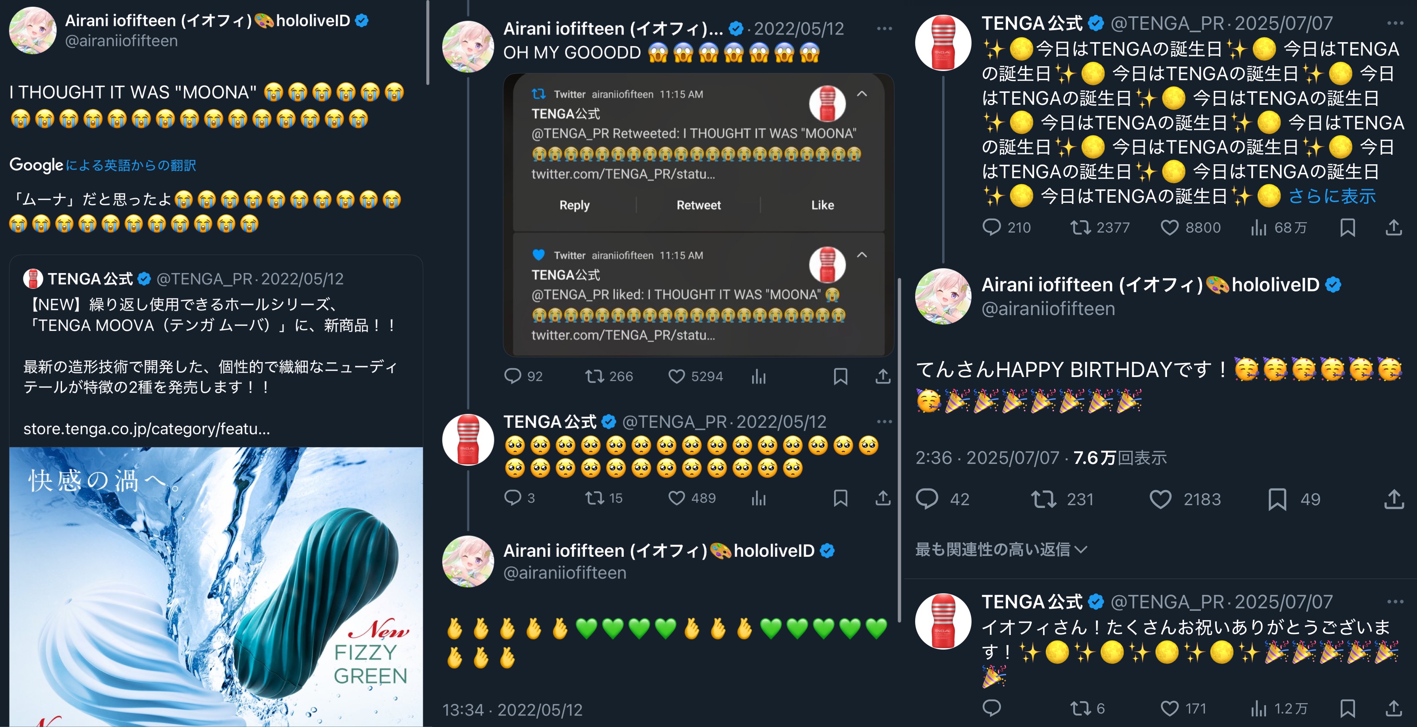Expand さらに表示 to show full birthday tweet
Screen dimensions: 1417x727
point(1331,196)
